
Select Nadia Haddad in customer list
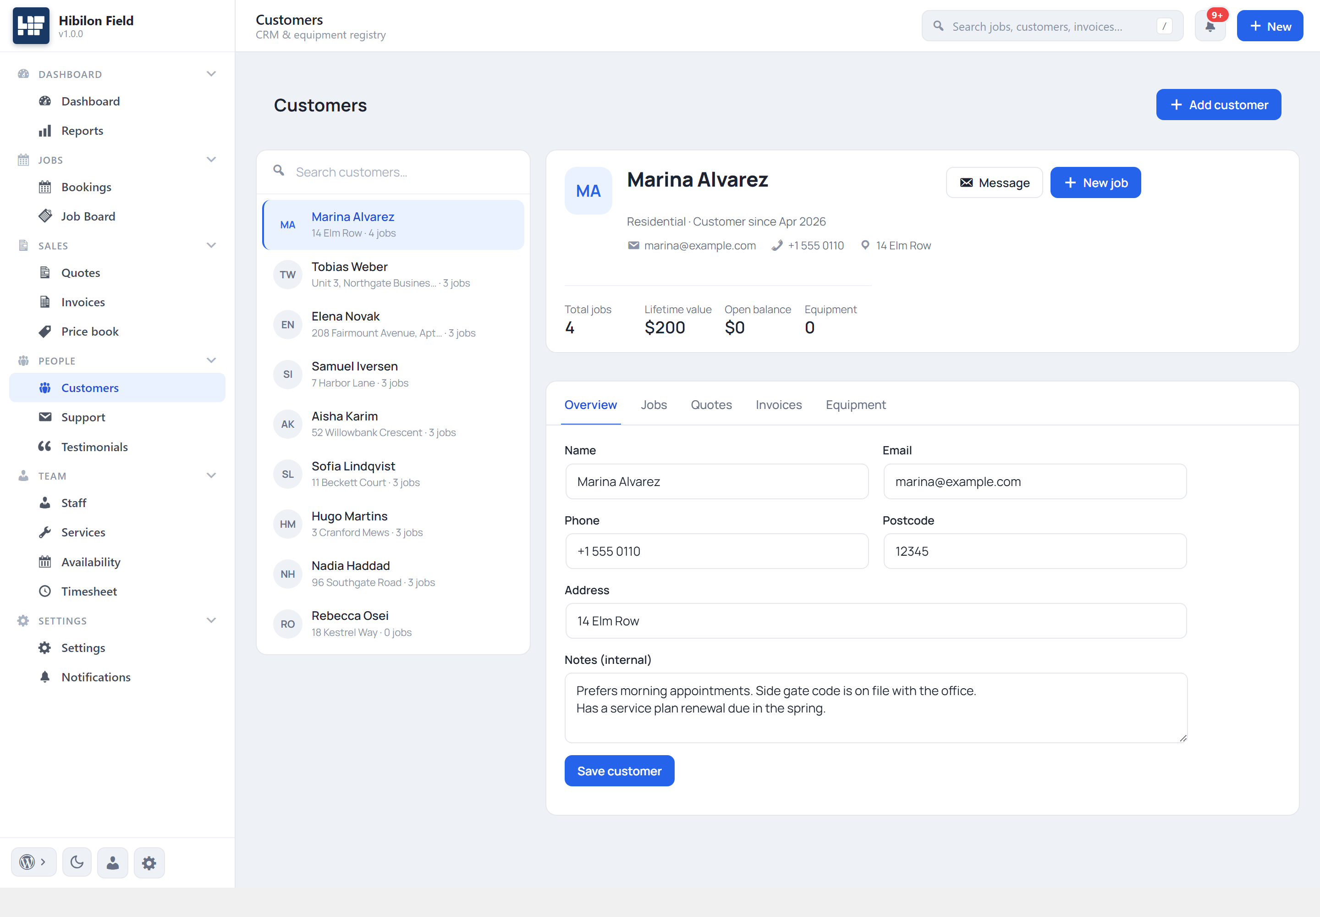pyautogui.click(x=393, y=574)
